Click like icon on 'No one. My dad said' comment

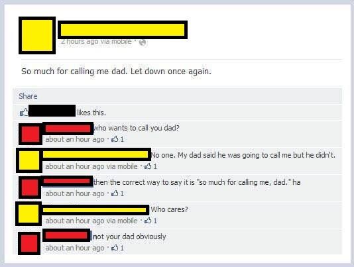point(148,166)
